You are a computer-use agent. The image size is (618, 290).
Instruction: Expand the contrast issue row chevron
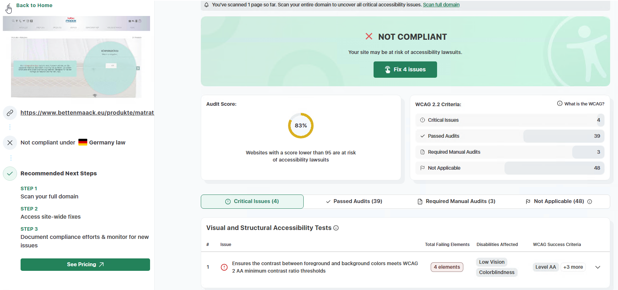[598, 267]
